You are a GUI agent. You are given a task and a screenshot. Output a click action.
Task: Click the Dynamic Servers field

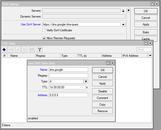coord(84,17)
